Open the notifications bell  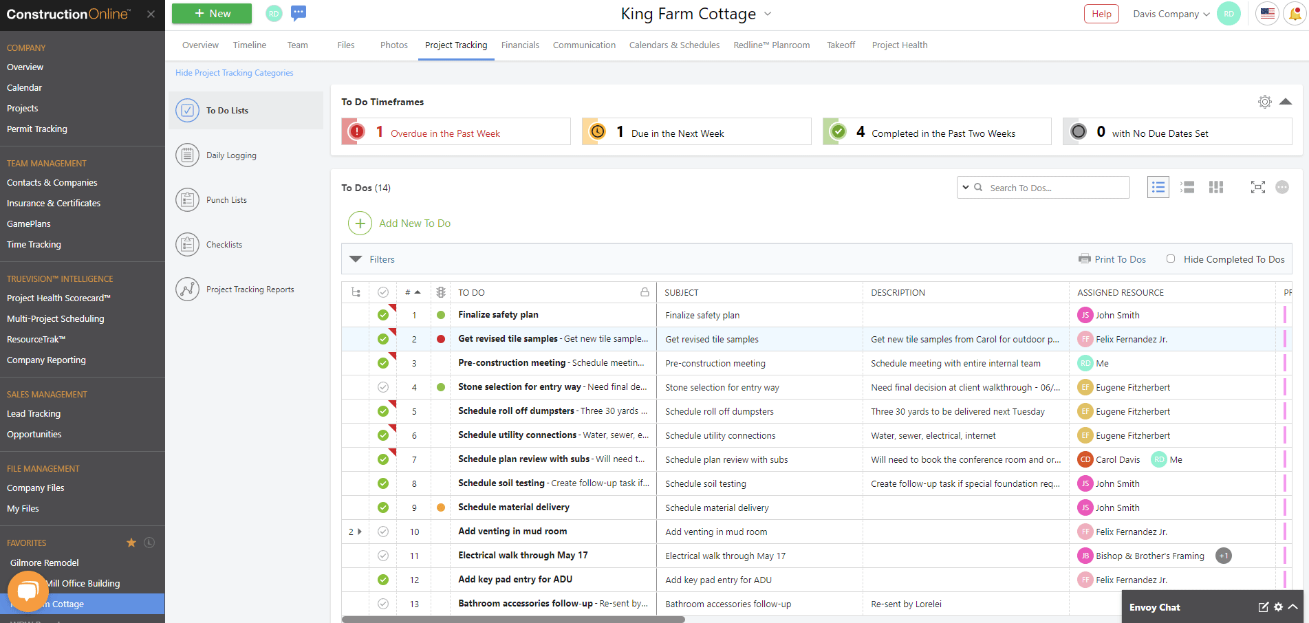coord(1295,14)
